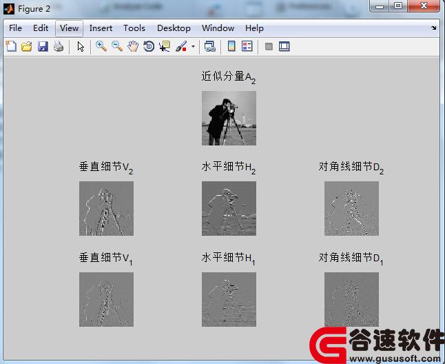This screenshot has height=364, width=445.
Task: Click the 对角线细节D2 subplot image
Action: [351, 209]
